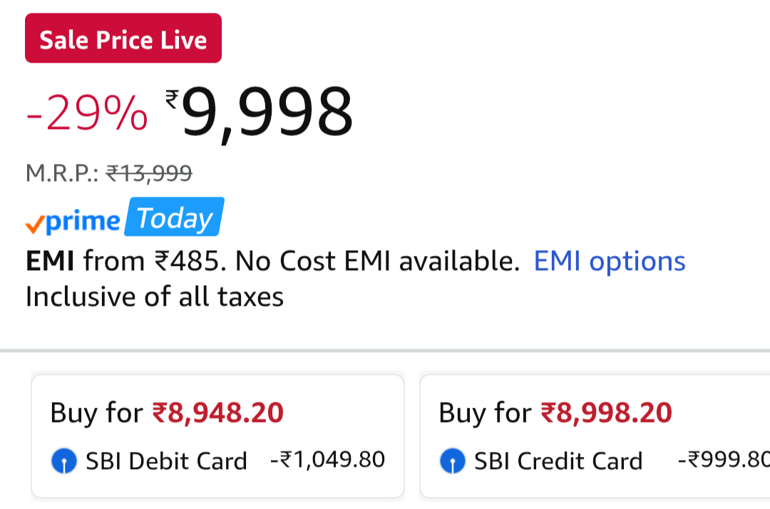Click the -₹1,049.80 debit card savings
Viewport: 770px width, 509px height.
[328, 460]
